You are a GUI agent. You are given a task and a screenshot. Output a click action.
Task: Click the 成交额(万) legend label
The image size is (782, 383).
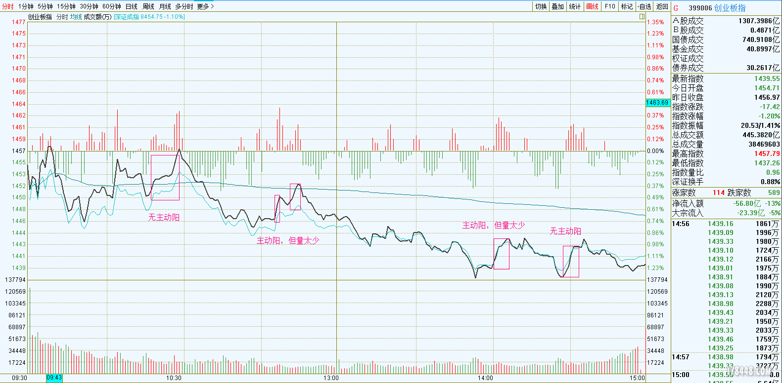[97, 17]
